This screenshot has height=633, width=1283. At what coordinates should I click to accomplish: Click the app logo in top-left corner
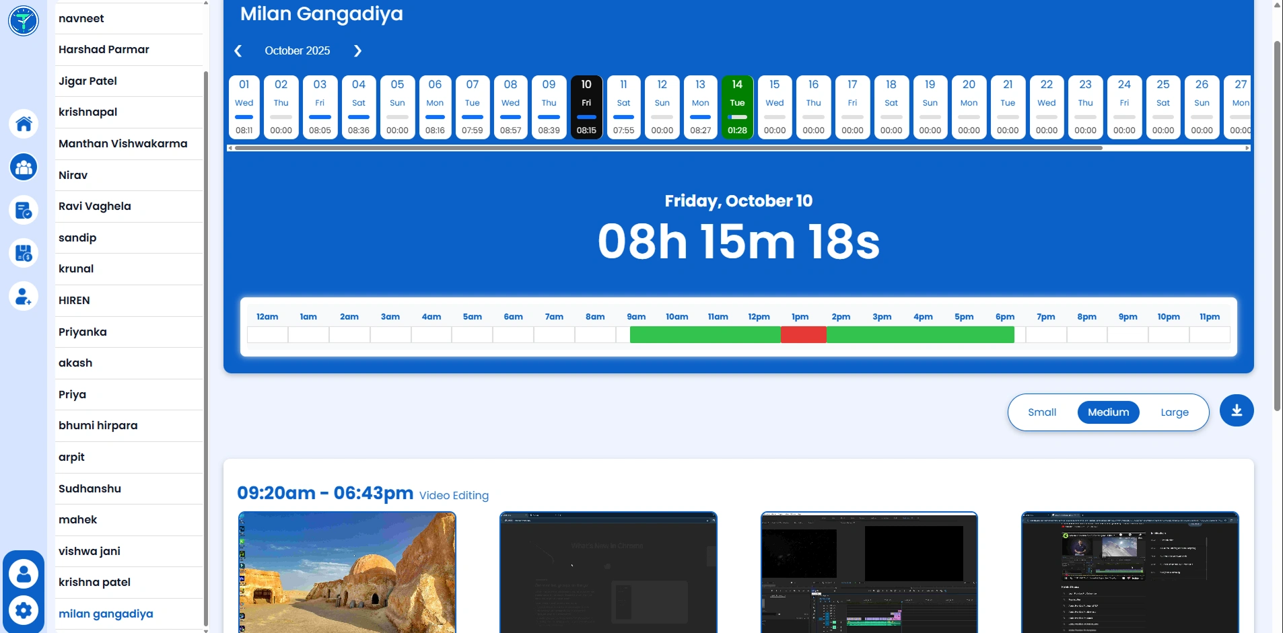pyautogui.click(x=24, y=20)
